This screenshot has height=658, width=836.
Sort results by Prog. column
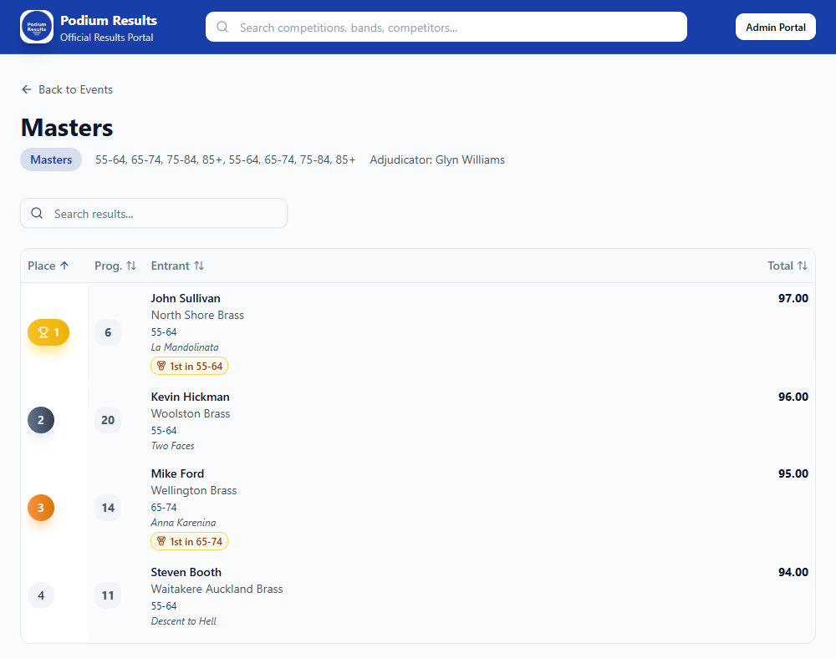(115, 266)
